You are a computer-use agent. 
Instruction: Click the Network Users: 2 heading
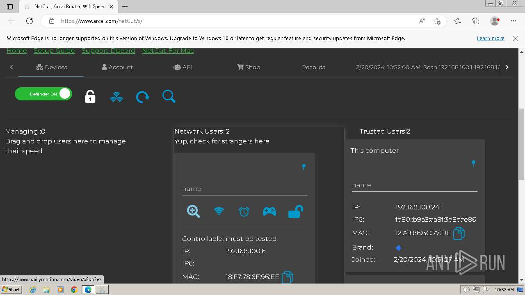(202, 132)
